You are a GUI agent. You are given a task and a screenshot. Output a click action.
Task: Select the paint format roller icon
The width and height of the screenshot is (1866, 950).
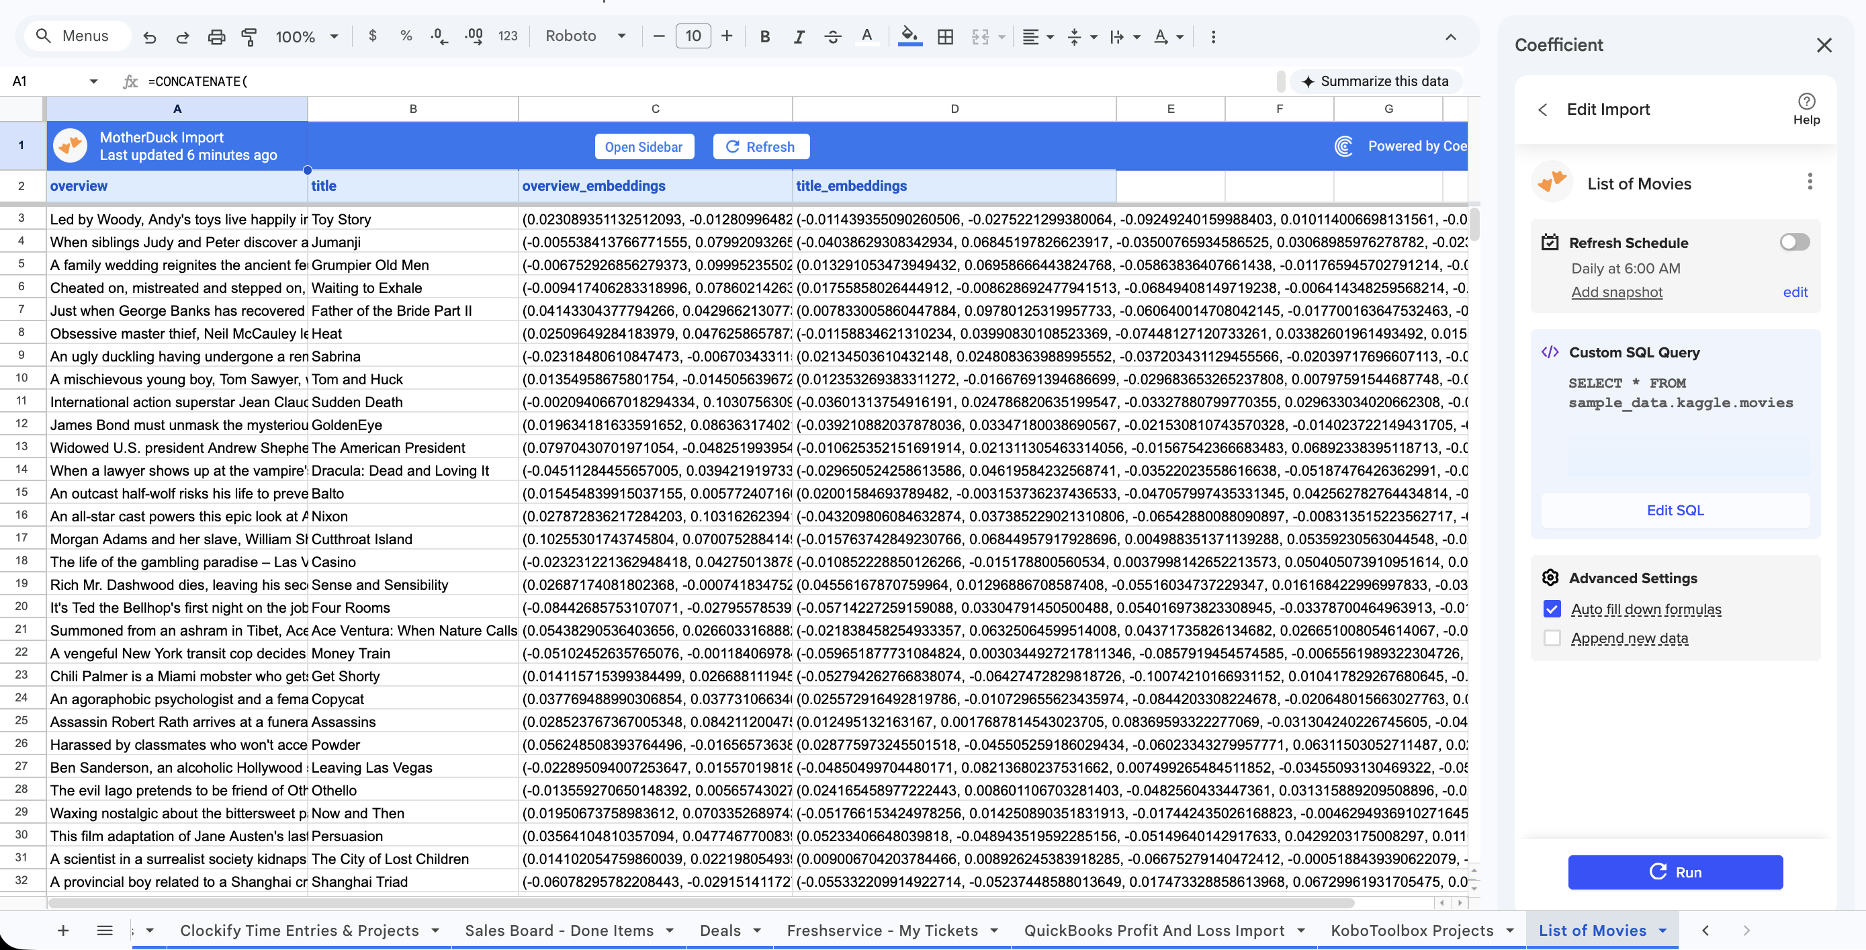pyautogui.click(x=249, y=36)
